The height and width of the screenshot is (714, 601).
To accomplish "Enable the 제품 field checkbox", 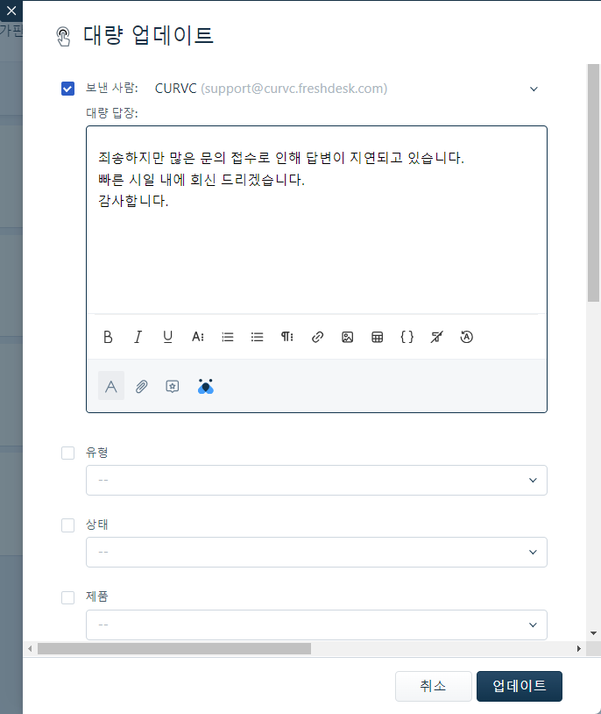I will [x=67, y=597].
